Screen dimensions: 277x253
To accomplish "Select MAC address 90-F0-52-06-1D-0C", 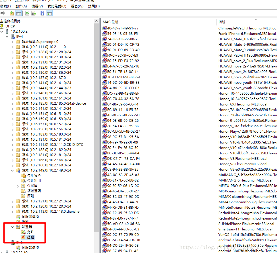I will tap(123, 186).
